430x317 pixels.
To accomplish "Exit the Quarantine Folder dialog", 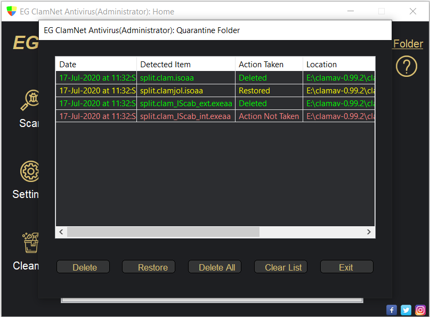I will [x=347, y=267].
